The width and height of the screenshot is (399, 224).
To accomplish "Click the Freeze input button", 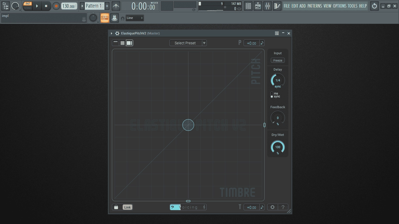I will (278, 60).
